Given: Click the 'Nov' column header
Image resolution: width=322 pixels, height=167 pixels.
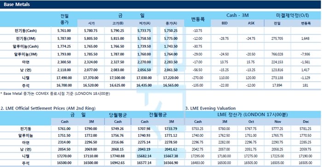Looking at the screenshot, I should 278,122.
